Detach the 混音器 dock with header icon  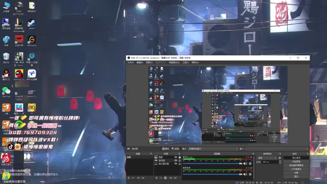pyautogui.click(x=253, y=154)
